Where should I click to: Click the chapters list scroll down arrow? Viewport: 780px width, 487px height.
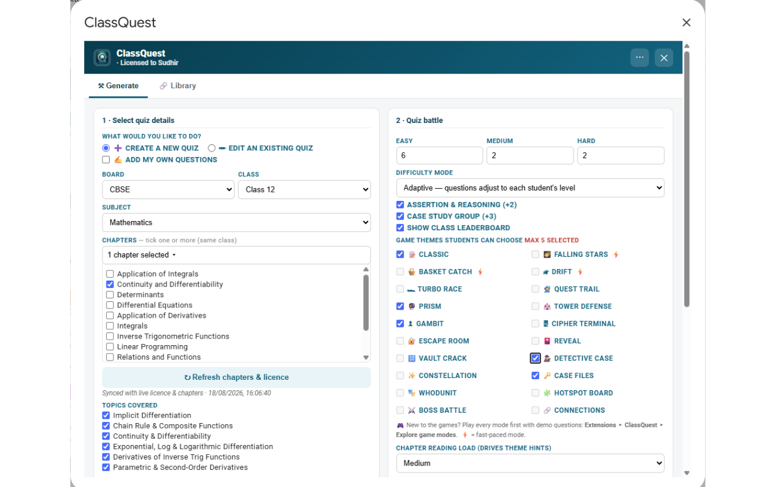click(x=366, y=357)
